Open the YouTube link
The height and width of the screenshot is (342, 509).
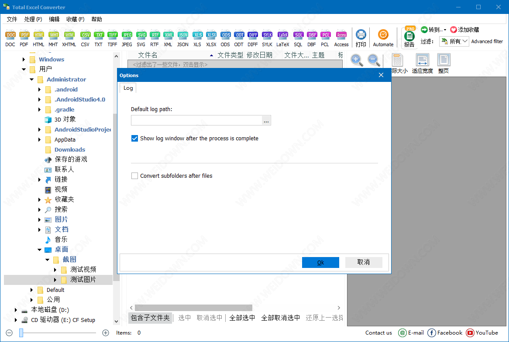pyautogui.click(x=482, y=332)
